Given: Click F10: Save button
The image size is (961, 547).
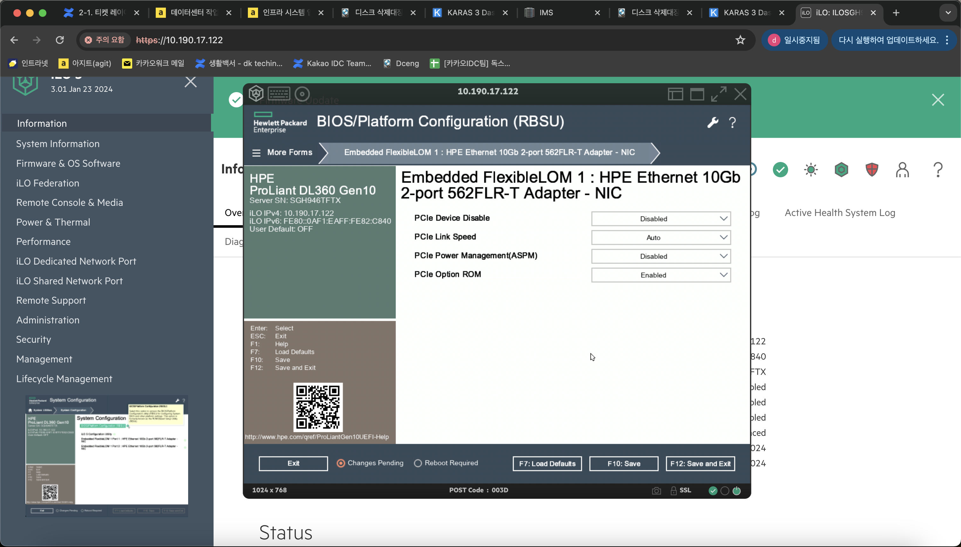Looking at the screenshot, I should [624, 463].
